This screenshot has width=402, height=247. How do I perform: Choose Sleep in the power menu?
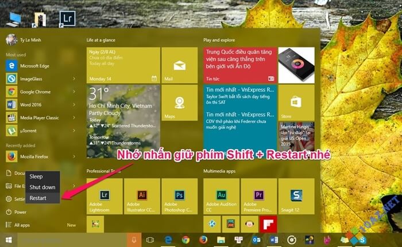pyautogui.click(x=36, y=177)
